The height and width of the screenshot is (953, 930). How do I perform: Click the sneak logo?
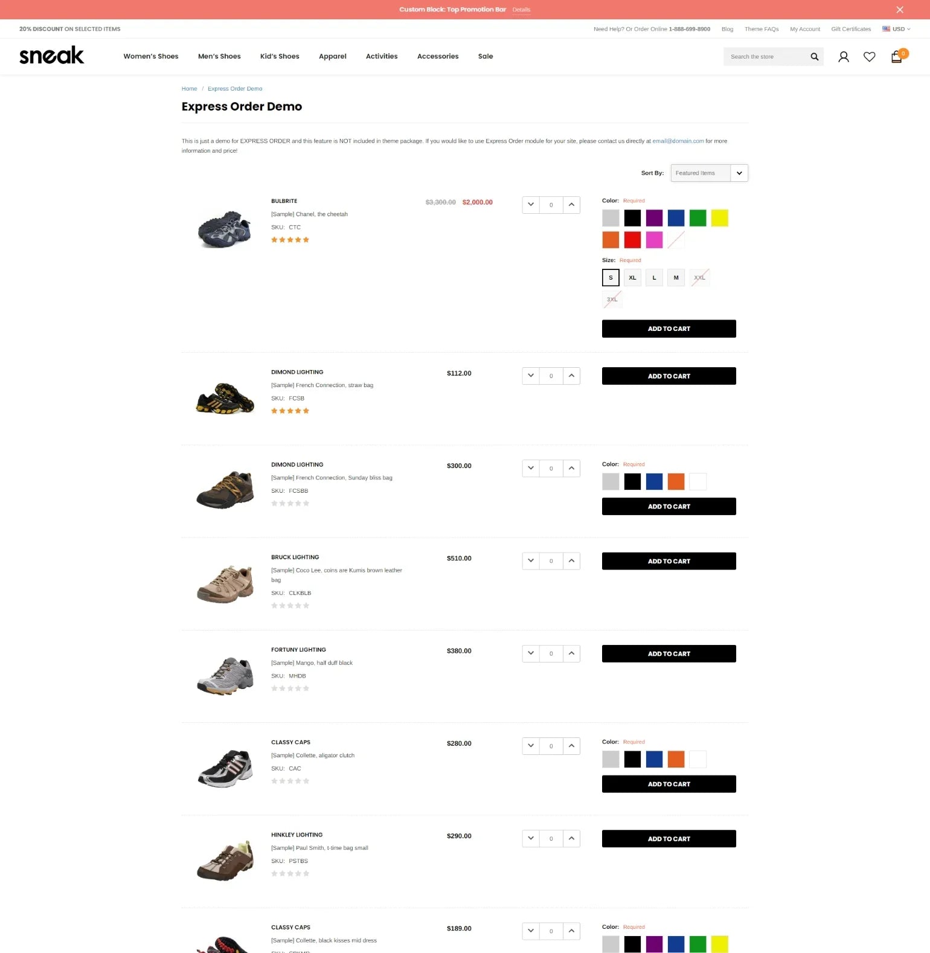point(52,56)
